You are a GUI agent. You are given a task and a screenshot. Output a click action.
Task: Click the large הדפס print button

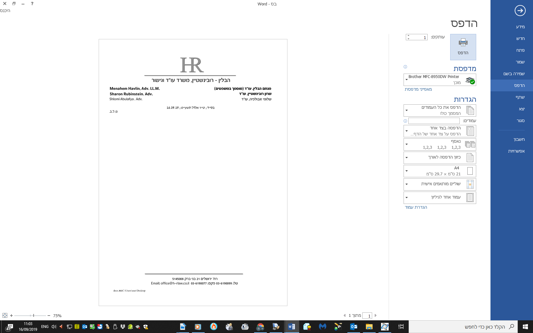[463, 47]
